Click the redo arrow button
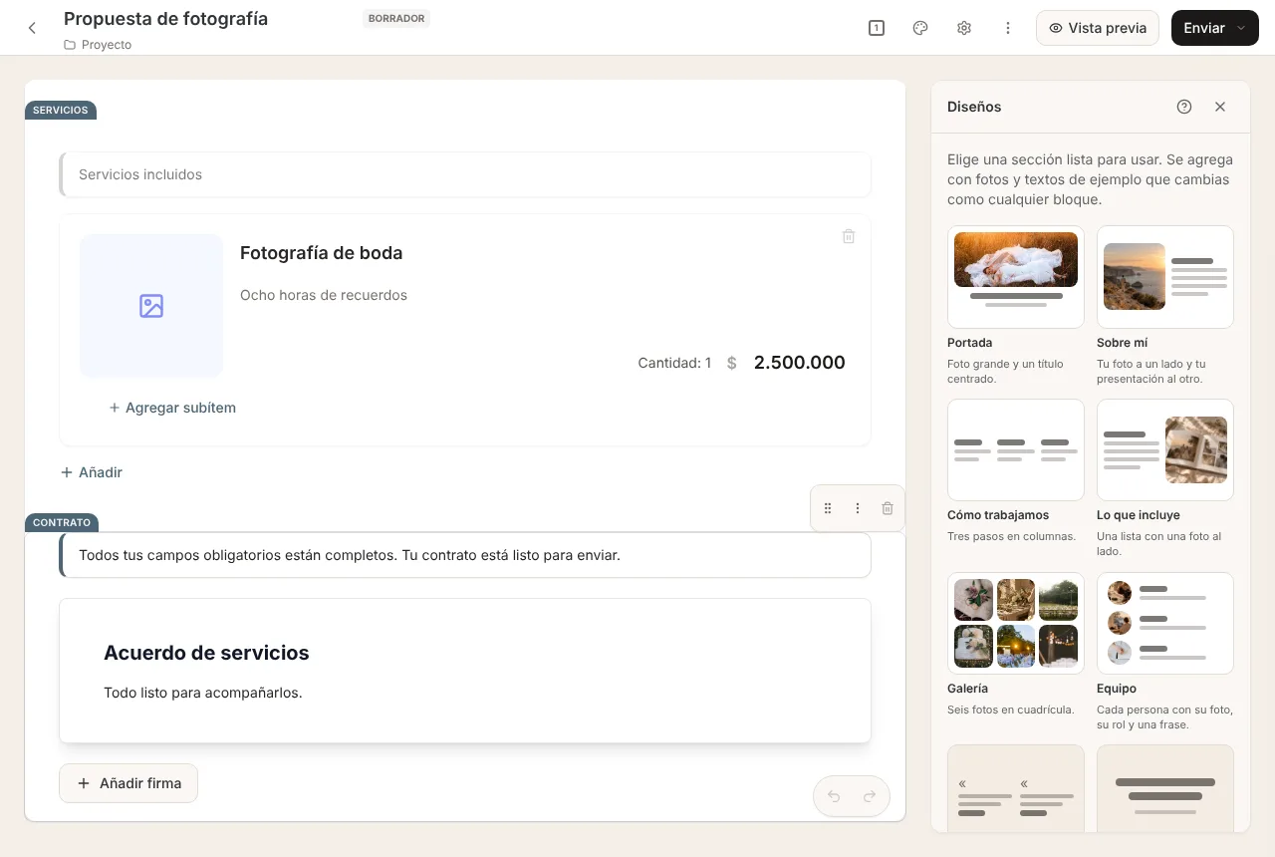This screenshot has height=857, width=1275. [x=870, y=796]
